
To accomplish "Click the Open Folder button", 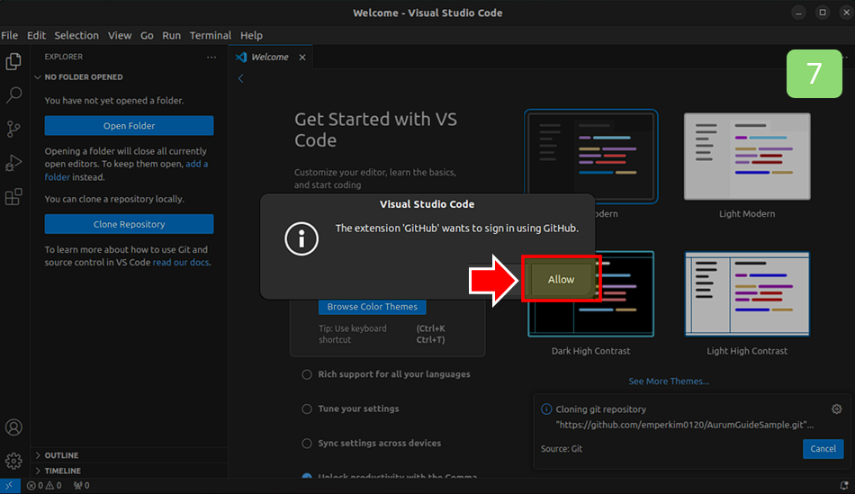I will point(130,125).
